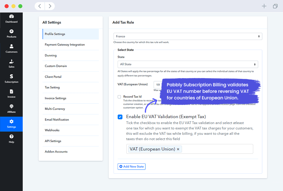Uncheck Enable EU VAT Validation checkbox
This screenshot has width=283, height=191.
[120, 117]
